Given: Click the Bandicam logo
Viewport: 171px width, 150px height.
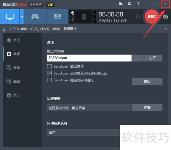Looking at the screenshot, I should [x=15, y=5].
